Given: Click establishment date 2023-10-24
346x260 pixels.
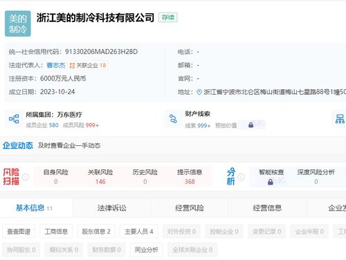Looking at the screenshot, I should (x=57, y=92).
